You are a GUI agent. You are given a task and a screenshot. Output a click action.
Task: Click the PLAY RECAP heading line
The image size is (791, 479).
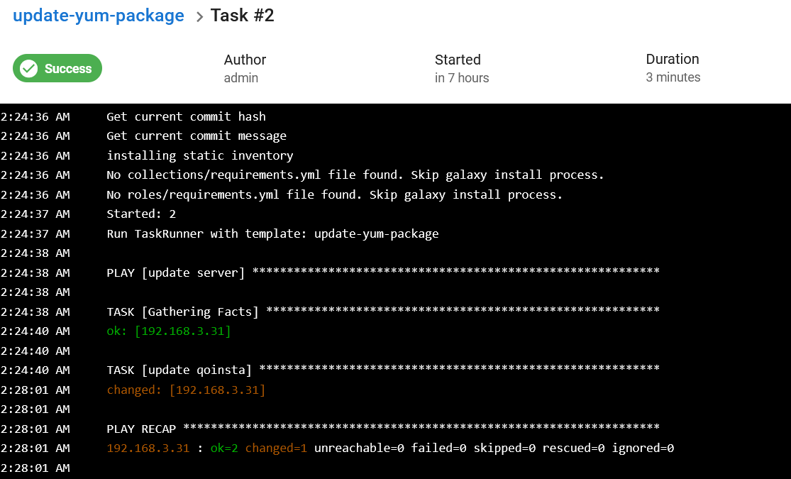click(x=140, y=429)
